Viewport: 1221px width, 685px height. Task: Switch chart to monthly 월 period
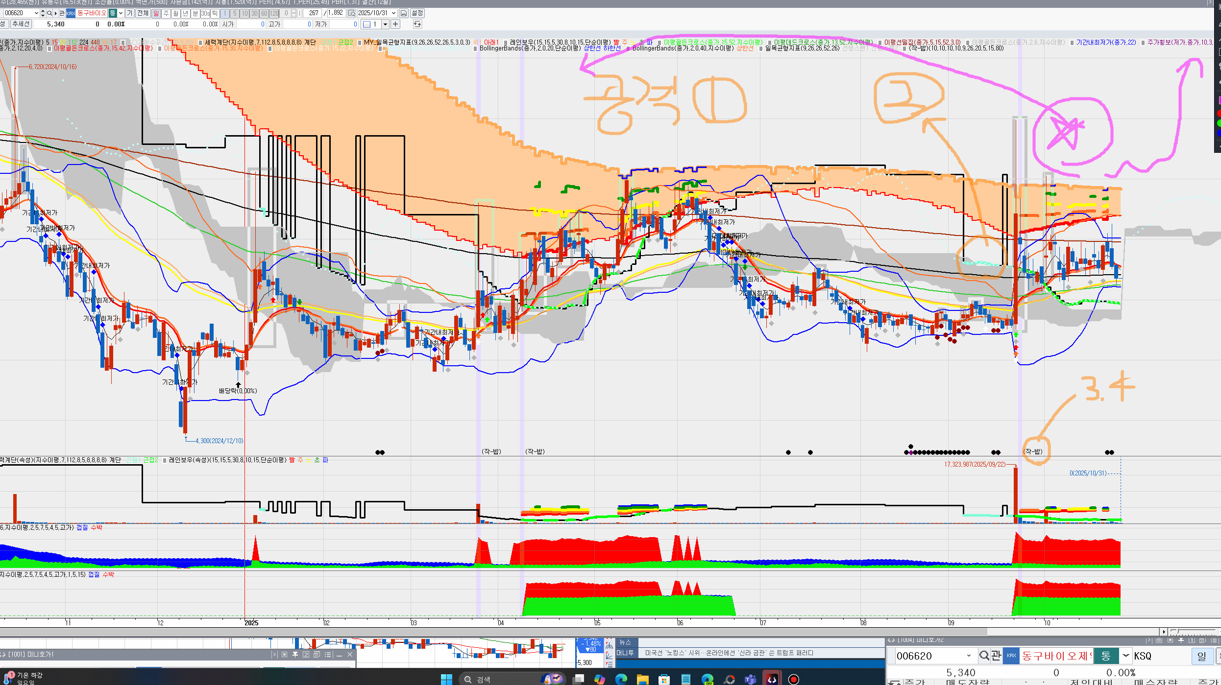tap(176, 13)
